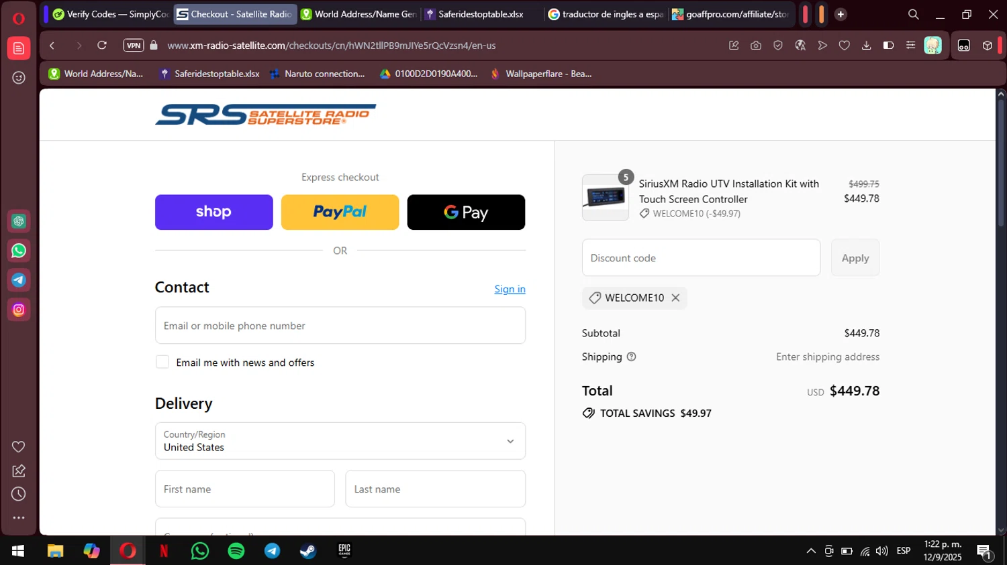This screenshot has width=1007, height=565.
Task: Focus the Discount code field
Action: 702,257
